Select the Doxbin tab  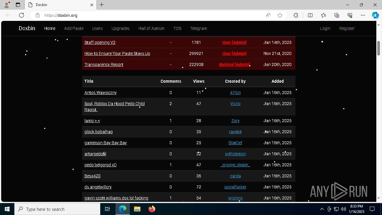[60, 5]
